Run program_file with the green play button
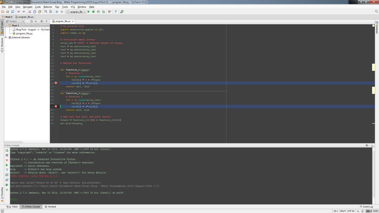Image resolution: width=379 pixels, height=213 pixels. [89, 12]
